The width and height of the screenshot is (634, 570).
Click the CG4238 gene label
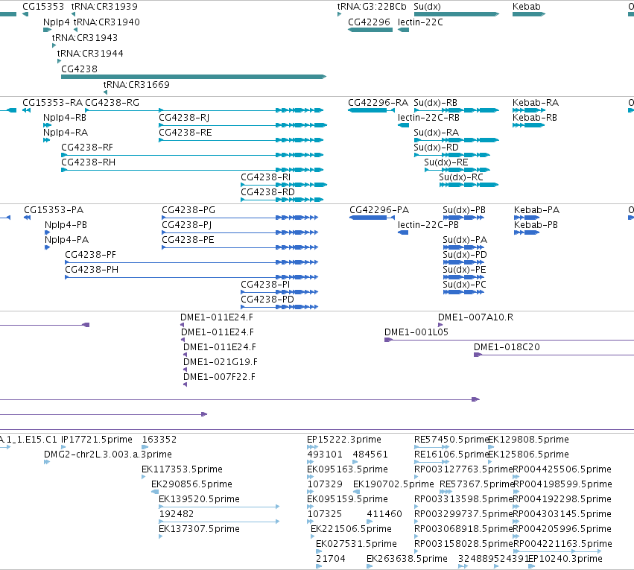coord(79,69)
